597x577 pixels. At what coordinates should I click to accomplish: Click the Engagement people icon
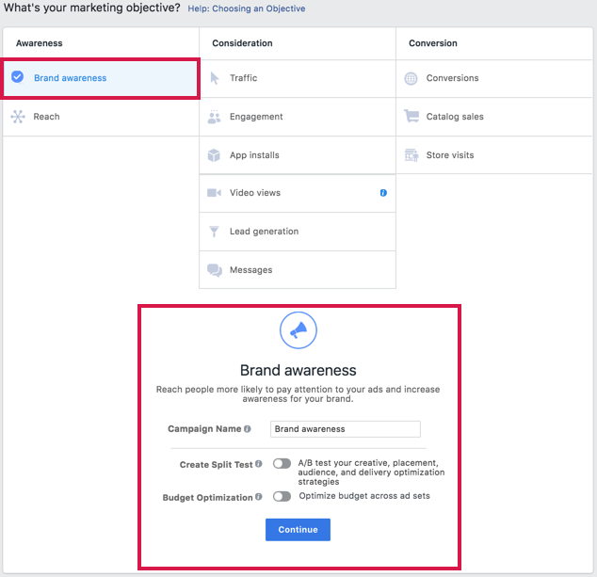tap(214, 117)
